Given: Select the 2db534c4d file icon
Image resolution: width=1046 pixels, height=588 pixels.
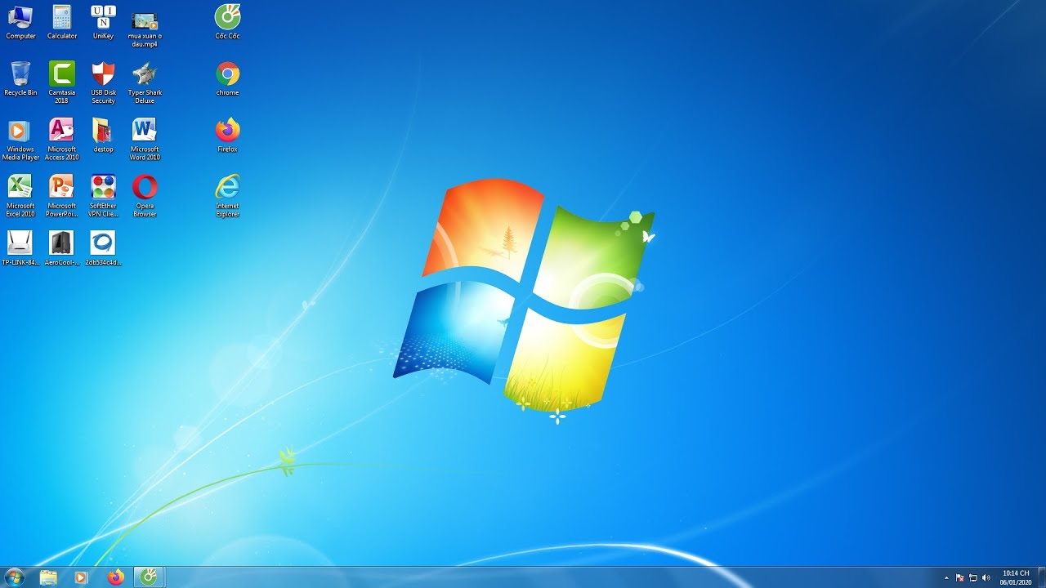Looking at the screenshot, I should (103, 248).
